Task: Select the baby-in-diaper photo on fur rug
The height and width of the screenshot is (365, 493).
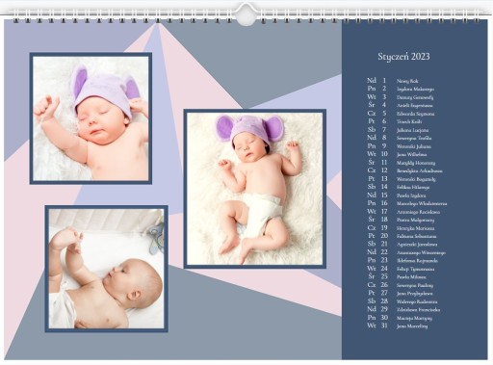Action: coord(255,189)
